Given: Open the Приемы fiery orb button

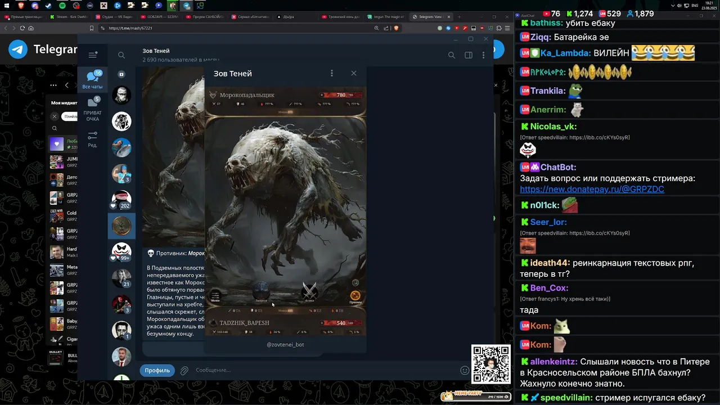Looking at the screenshot, I should pyautogui.click(x=355, y=296).
